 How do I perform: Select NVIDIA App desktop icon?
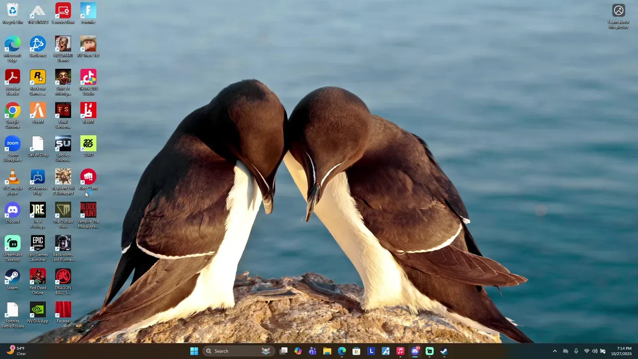pos(38,313)
